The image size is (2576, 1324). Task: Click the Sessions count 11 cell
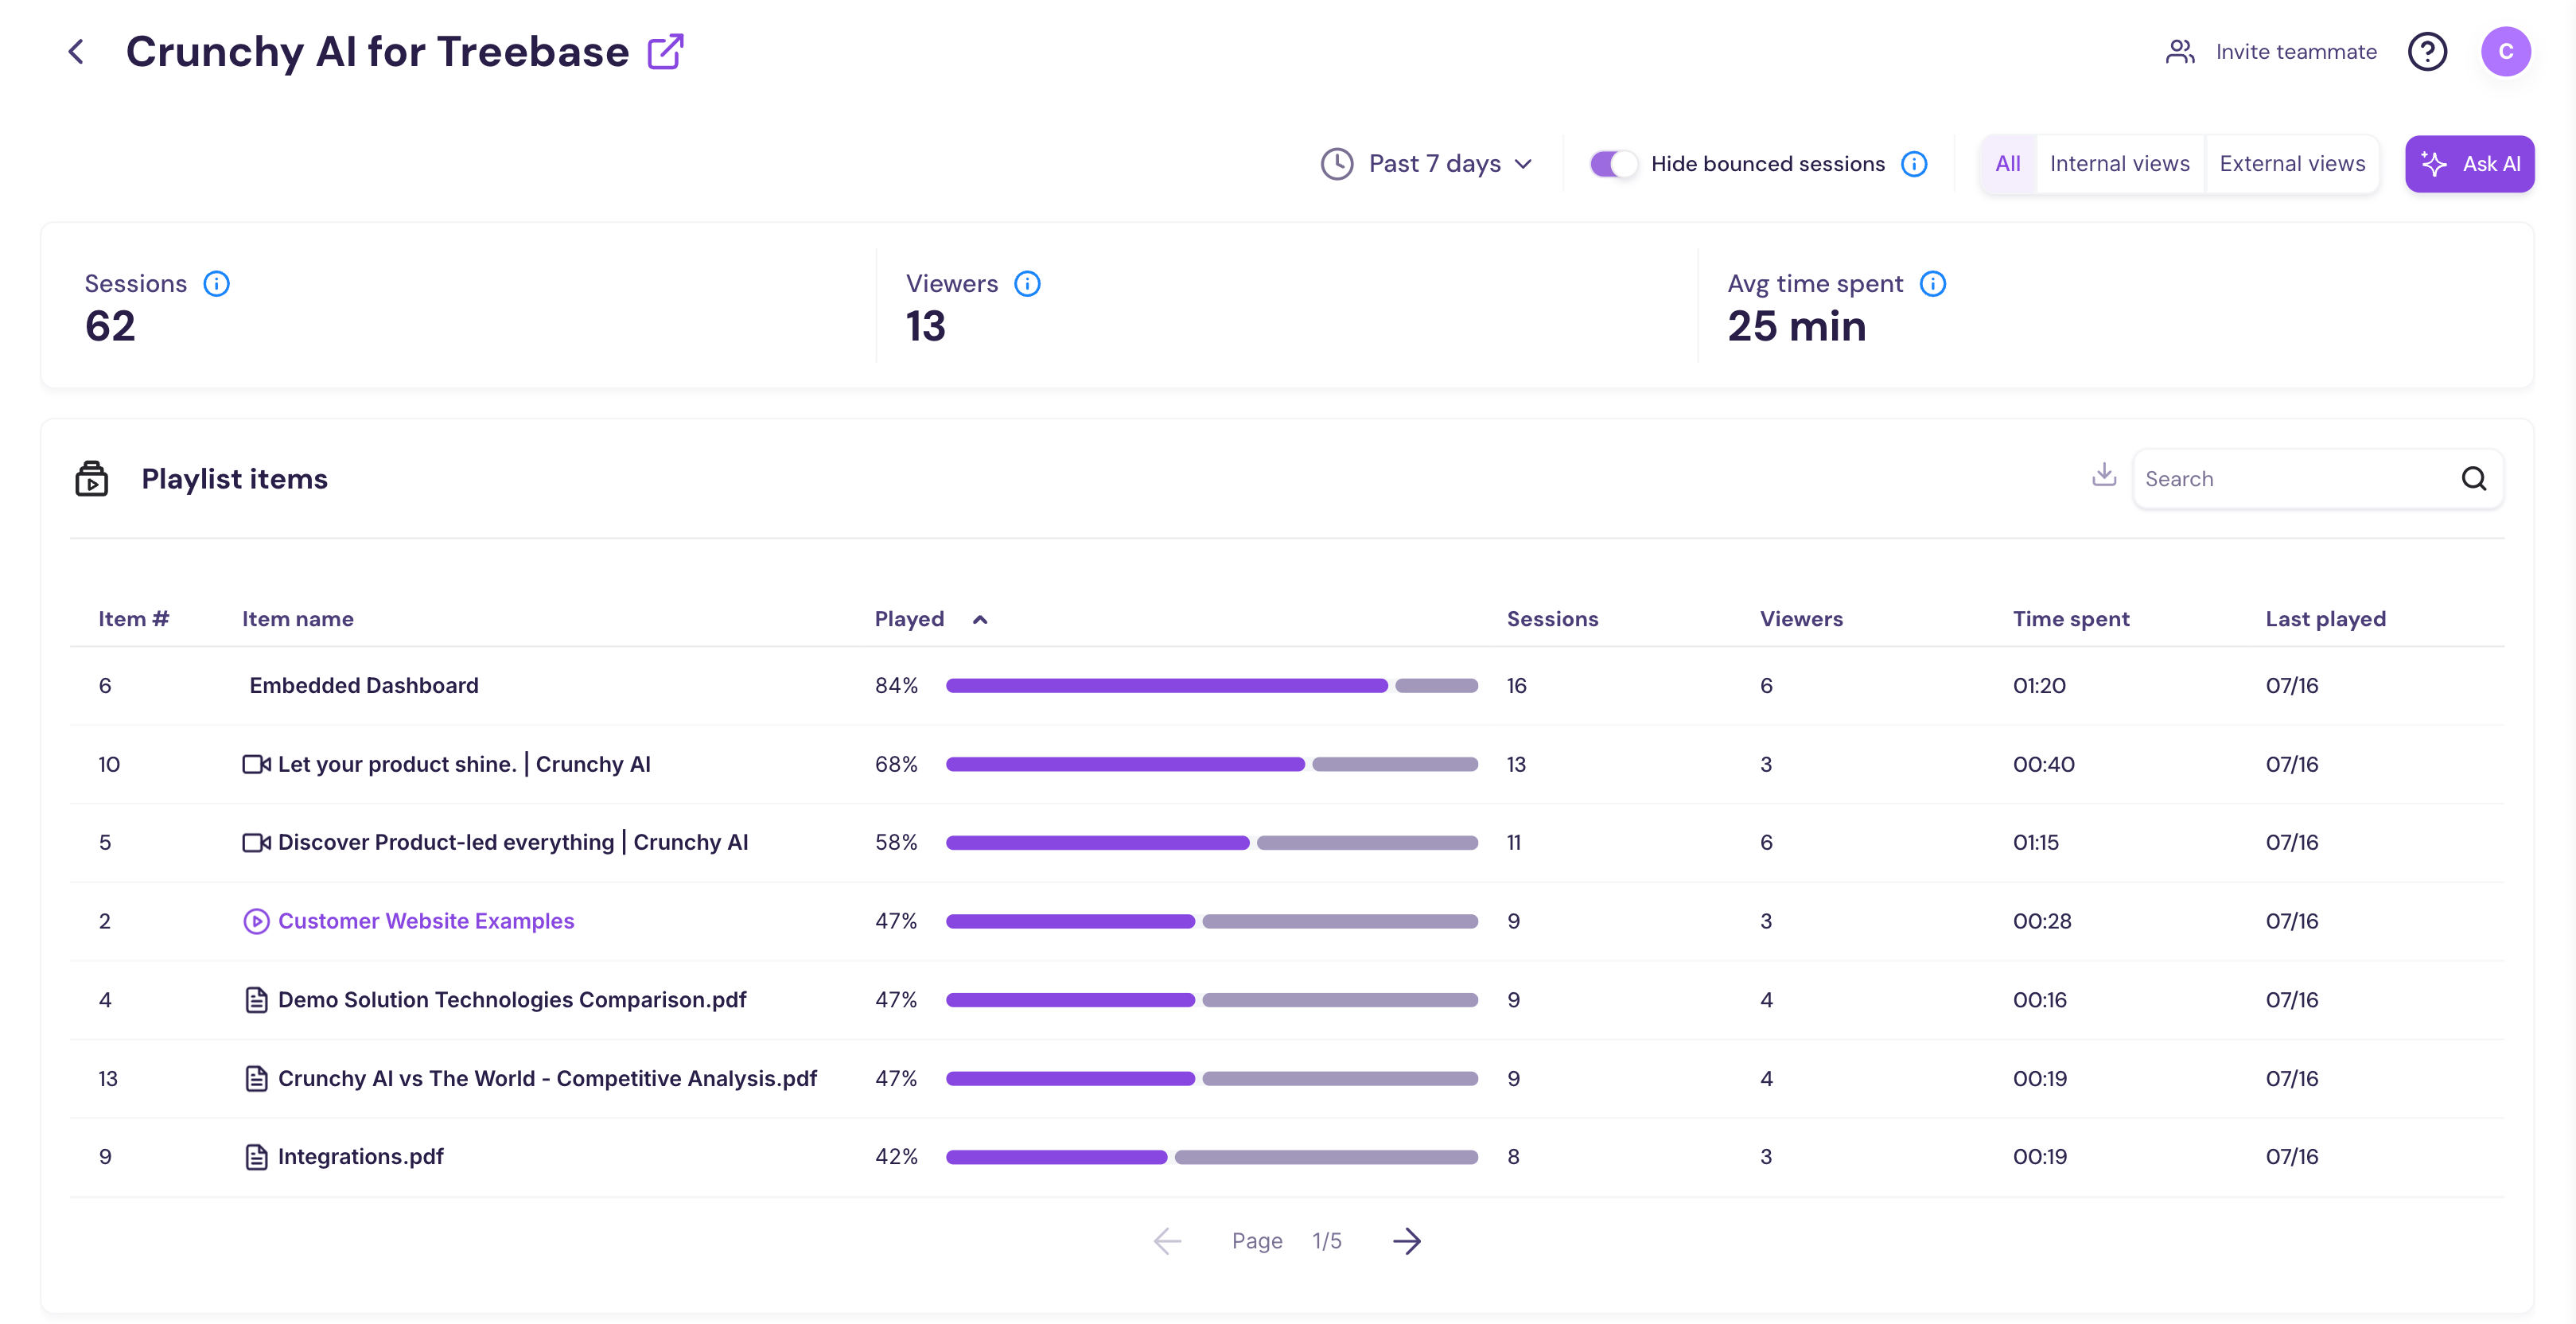click(1514, 843)
